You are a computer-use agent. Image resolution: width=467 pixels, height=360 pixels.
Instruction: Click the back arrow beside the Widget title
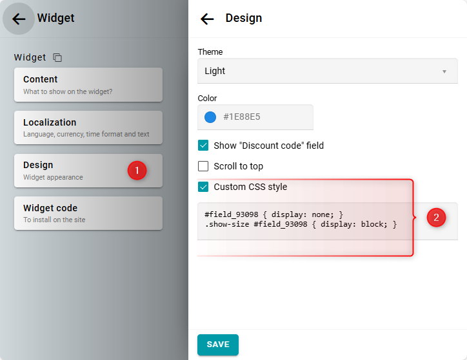pyautogui.click(x=19, y=19)
